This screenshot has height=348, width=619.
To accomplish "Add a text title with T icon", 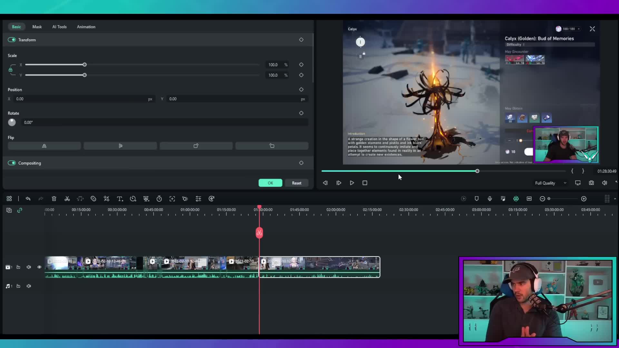I will [120, 199].
